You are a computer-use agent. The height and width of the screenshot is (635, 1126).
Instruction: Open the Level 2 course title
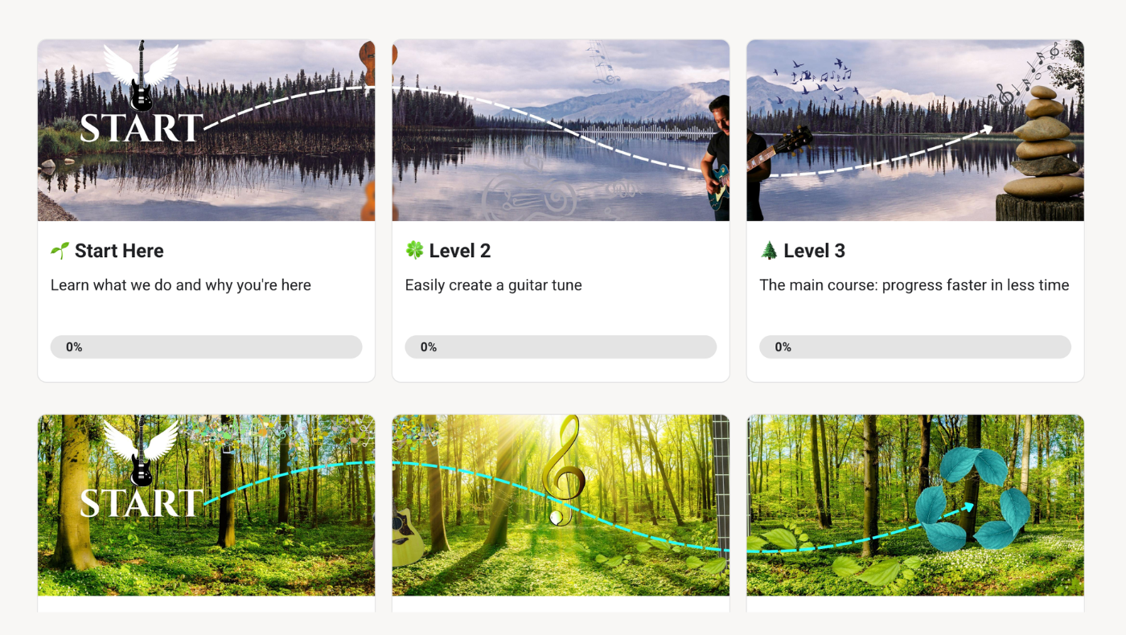pos(460,251)
